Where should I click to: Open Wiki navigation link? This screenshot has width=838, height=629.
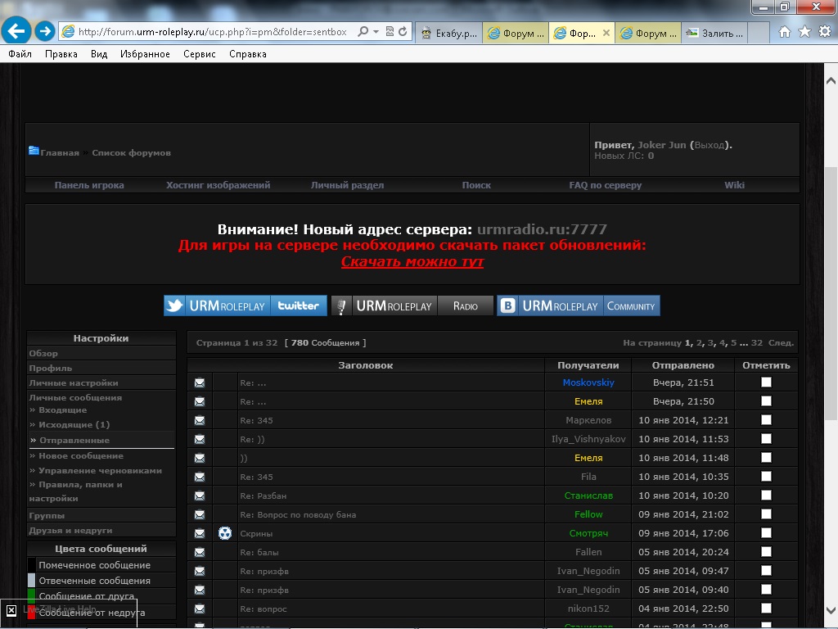[x=734, y=185]
